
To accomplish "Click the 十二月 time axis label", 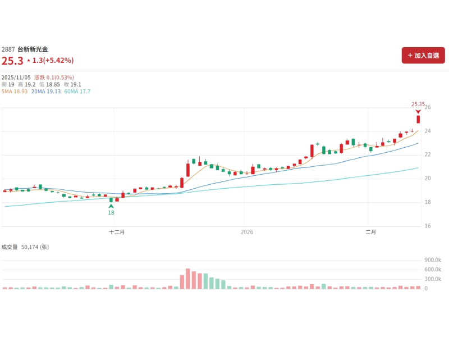I will 117,231.
